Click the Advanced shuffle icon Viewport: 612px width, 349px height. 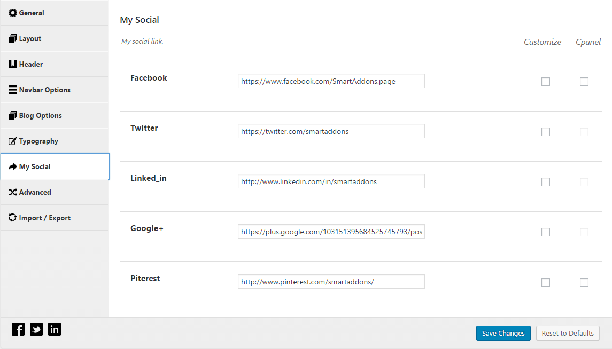click(13, 192)
